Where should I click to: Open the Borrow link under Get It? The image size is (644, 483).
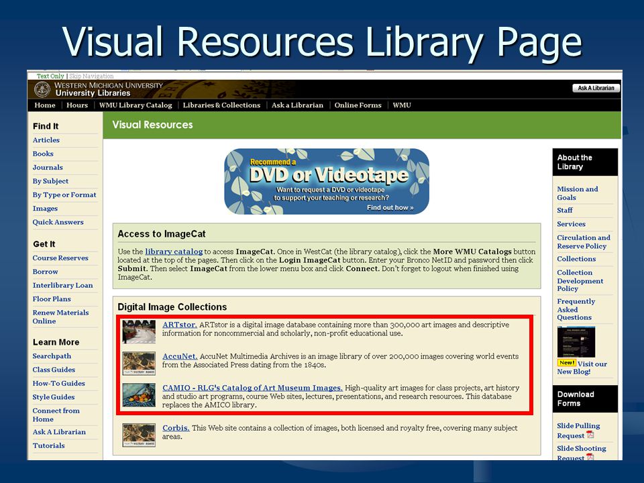[x=45, y=272]
